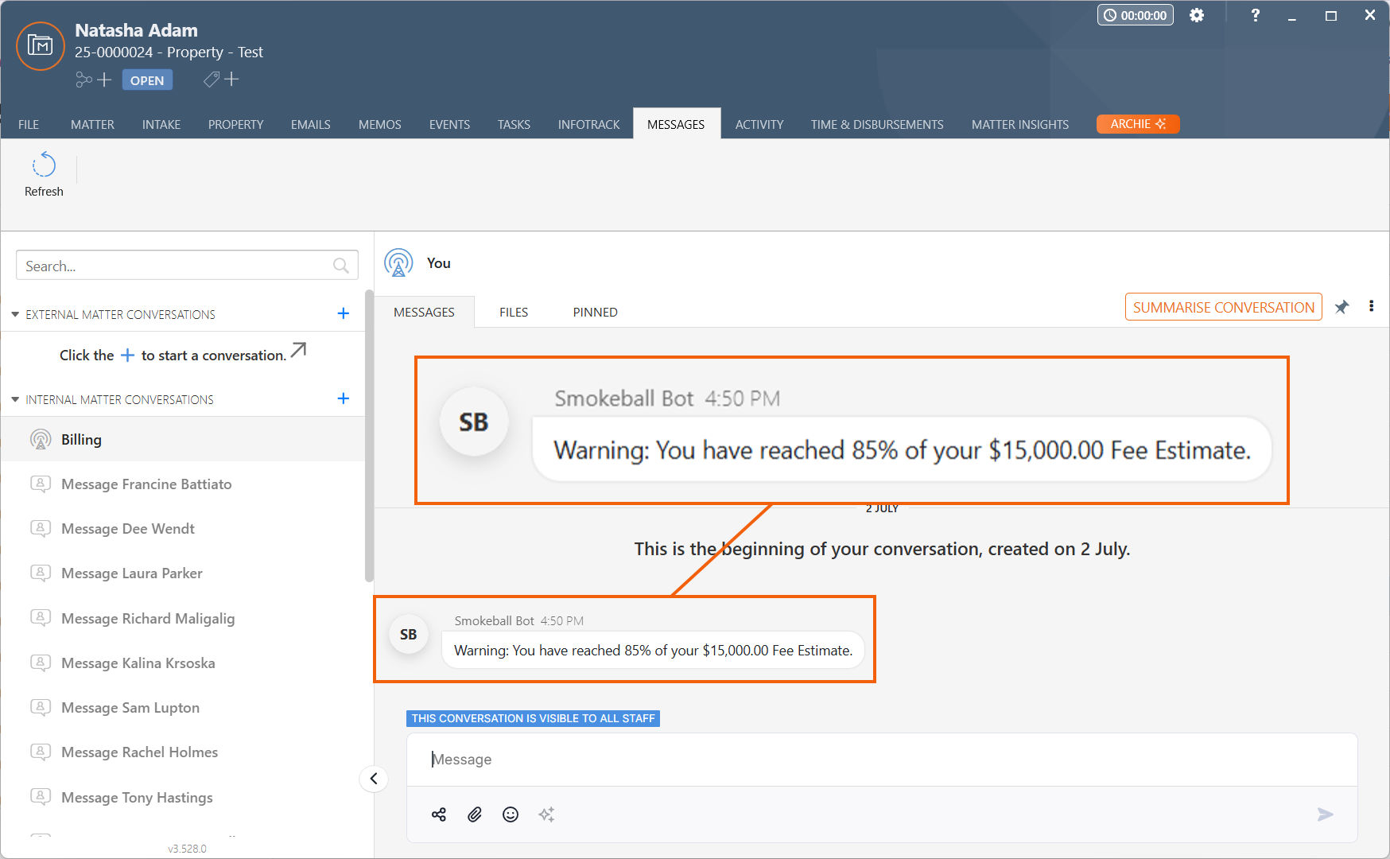Screen dimensions: 1390x859
Task: Attach a file using the paperclip icon
Action: tap(475, 814)
